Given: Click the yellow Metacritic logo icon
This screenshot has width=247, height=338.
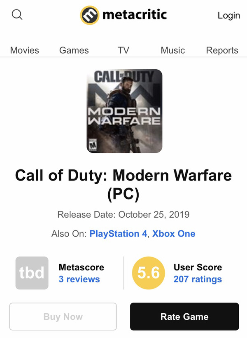Looking at the screenshot, I should pos(89,15).
